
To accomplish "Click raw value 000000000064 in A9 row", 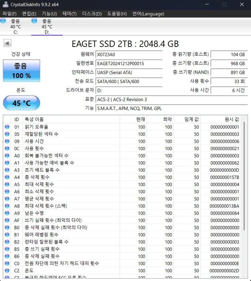I will (225, 213).
